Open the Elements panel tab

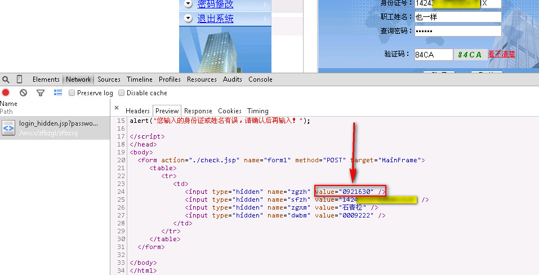pos(46,79)
